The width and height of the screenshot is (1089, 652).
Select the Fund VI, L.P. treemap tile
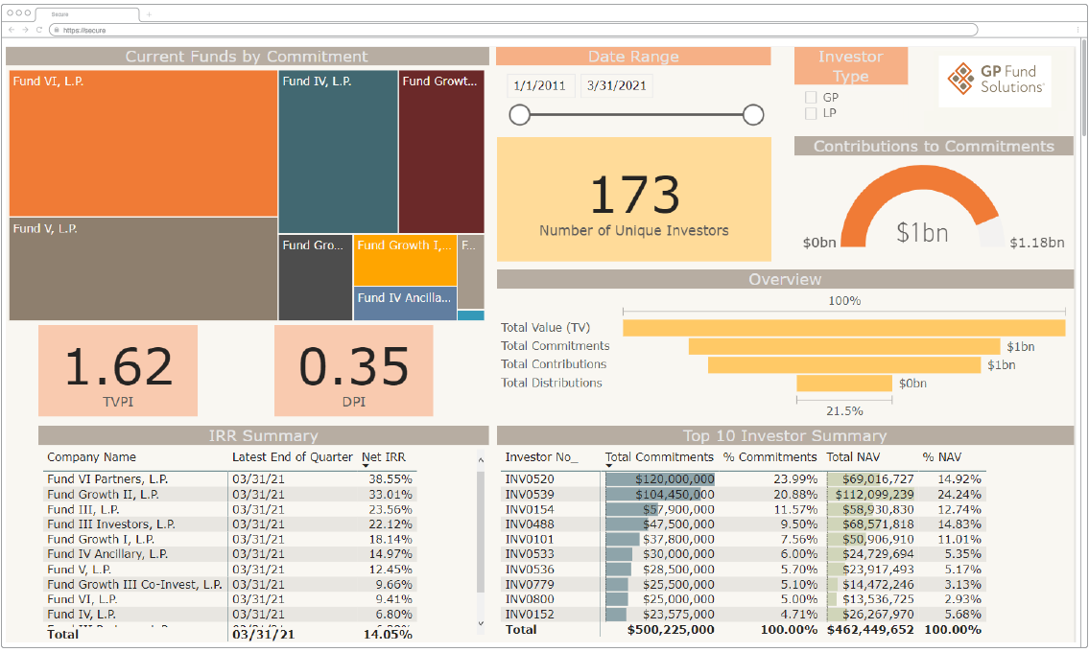click(143, 143)
